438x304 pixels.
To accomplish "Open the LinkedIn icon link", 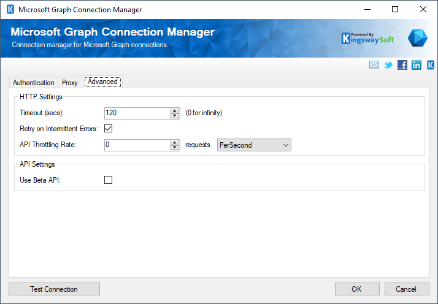I will [416, 65].
